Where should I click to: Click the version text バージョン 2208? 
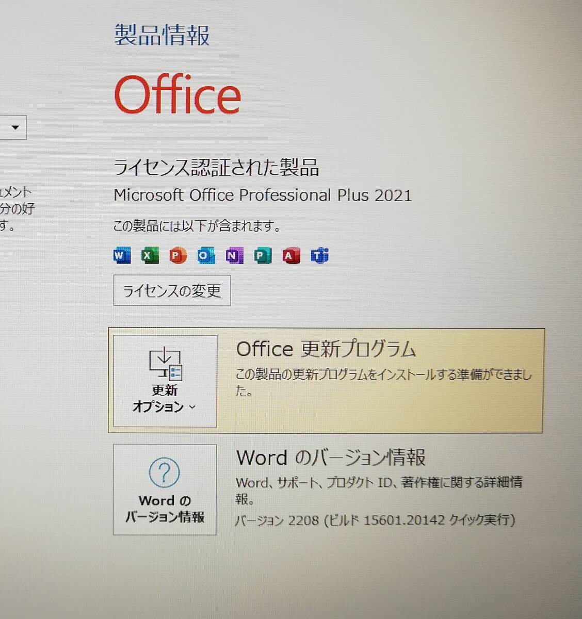(x=375, y=519)
